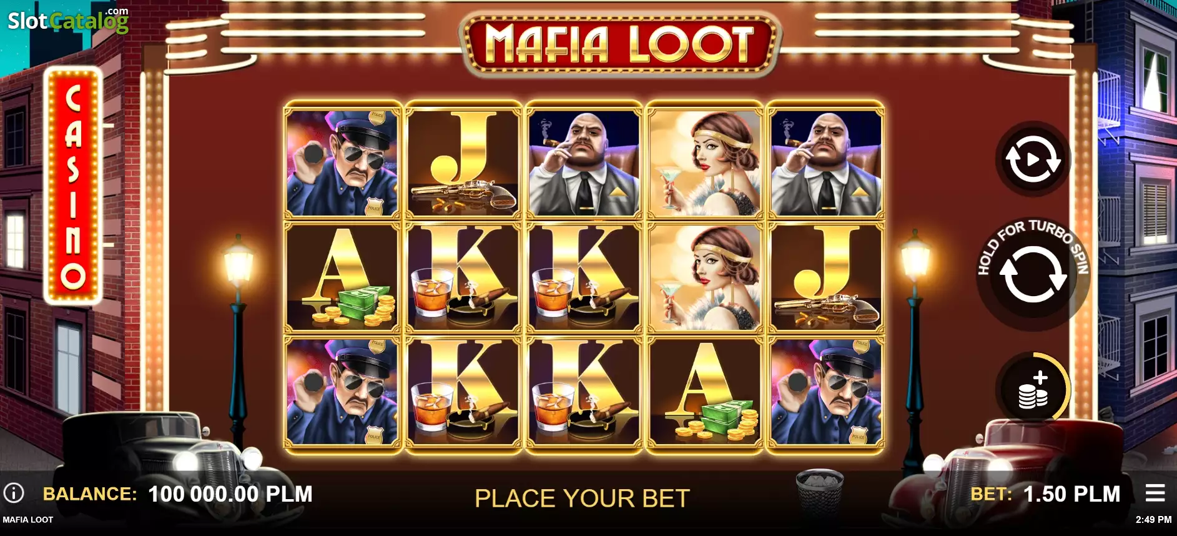Open the hamburger menu
This screenshot has height=536, width=1177.
(1155, 493)
